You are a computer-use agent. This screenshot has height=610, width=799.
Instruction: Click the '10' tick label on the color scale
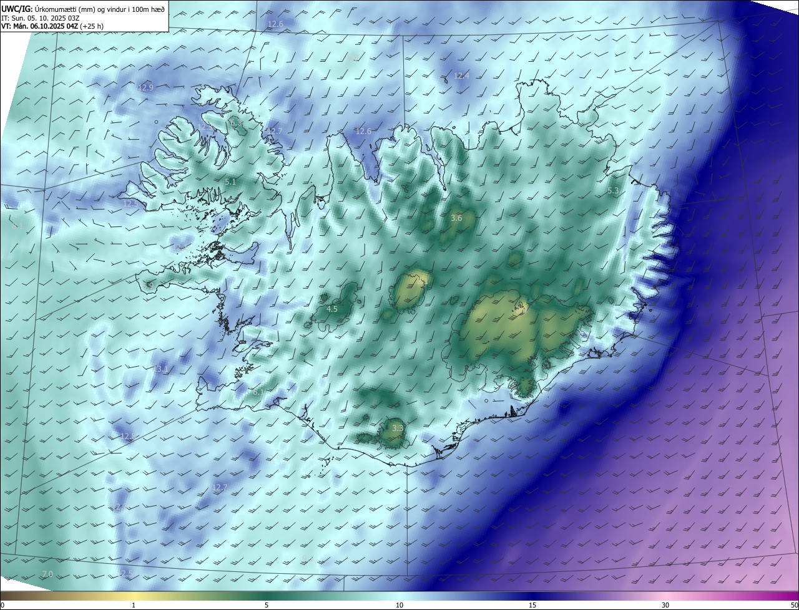399,605
